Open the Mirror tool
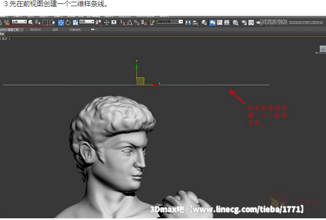The image size is (326, 220). tap(188, 22)
